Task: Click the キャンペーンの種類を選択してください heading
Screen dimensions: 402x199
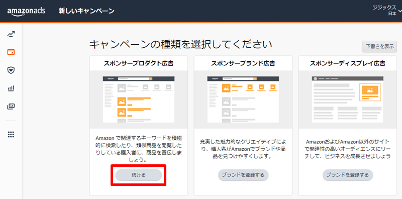Action: [x=180, y=45]
